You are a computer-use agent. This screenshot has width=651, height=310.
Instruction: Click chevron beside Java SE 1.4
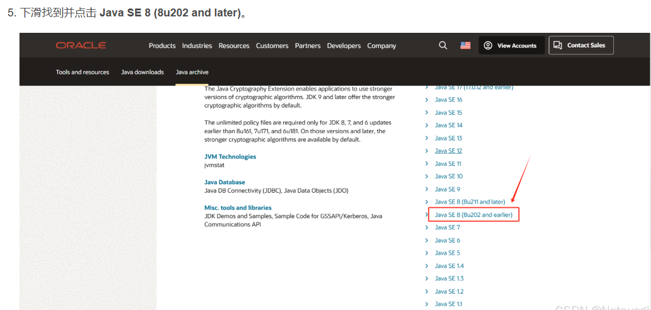coord(426,266)
